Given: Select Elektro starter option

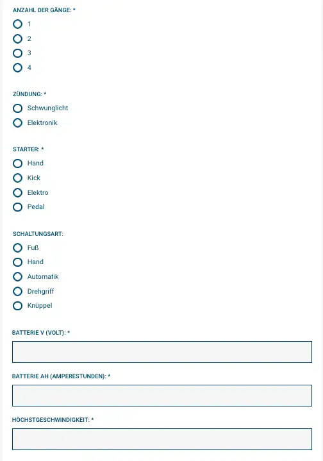Looking at the screenshot, I should click(x=18, y=192).
